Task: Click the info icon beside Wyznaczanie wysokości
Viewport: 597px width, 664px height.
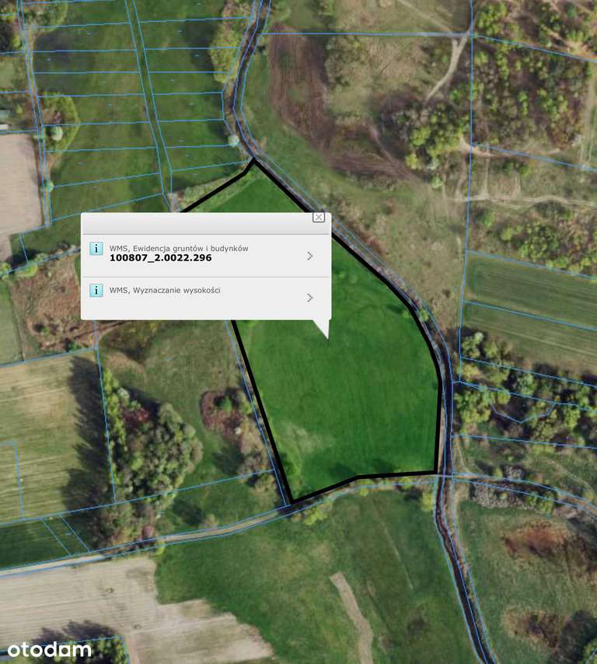Action: coord(96,290)
